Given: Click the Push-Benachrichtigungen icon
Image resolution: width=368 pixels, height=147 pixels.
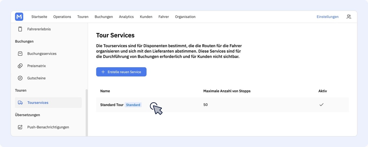Looking at the screenshot, I should coord(20,127).
